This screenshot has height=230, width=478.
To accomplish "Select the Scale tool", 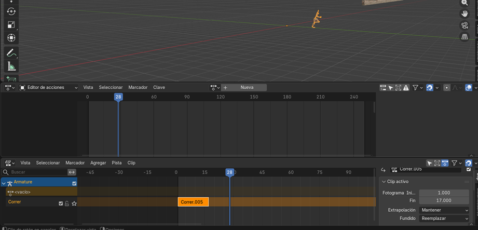I will click(x=11, y=24).
